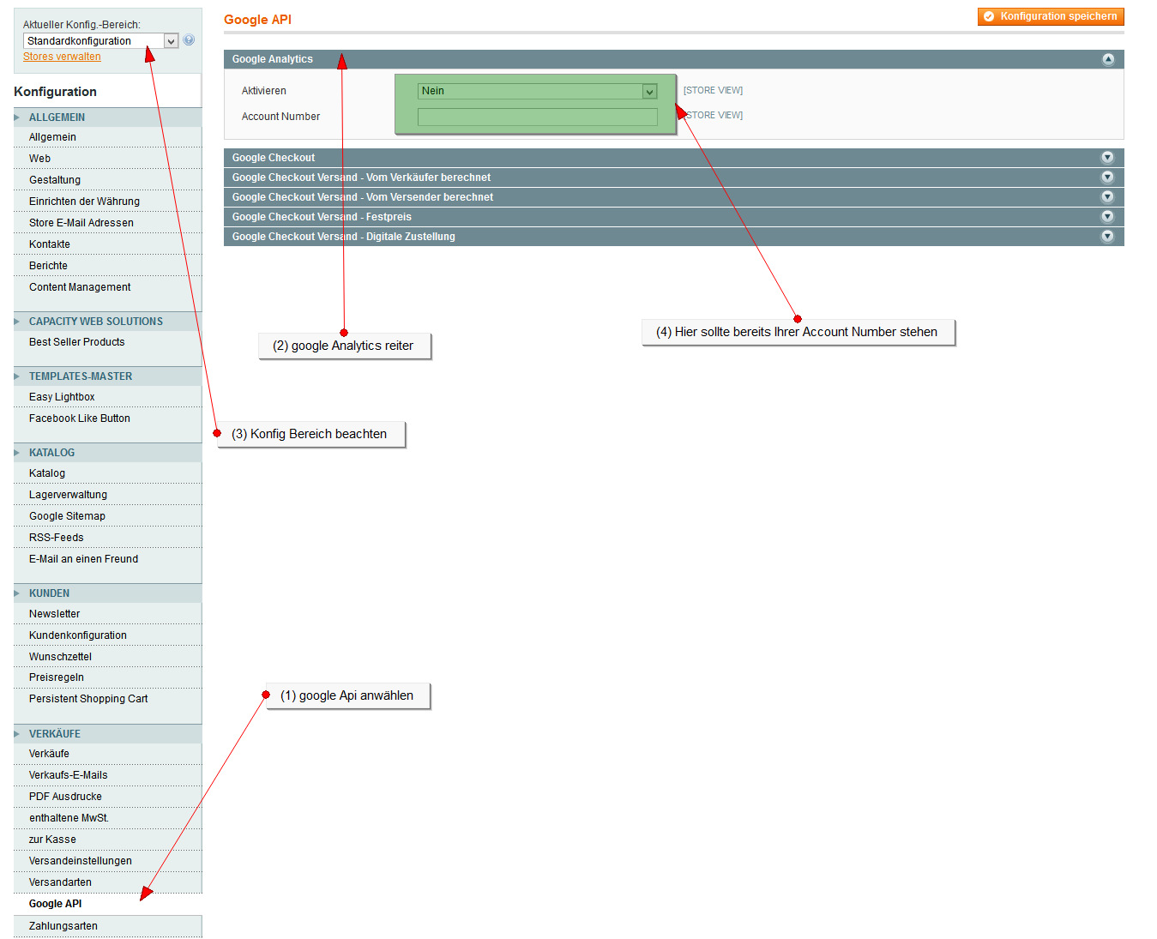This screenshot has width=1157, height=939.
Task: Expand Google Checkout Versand - Vom Verkäufer berechnet
Action: point(673,178)
